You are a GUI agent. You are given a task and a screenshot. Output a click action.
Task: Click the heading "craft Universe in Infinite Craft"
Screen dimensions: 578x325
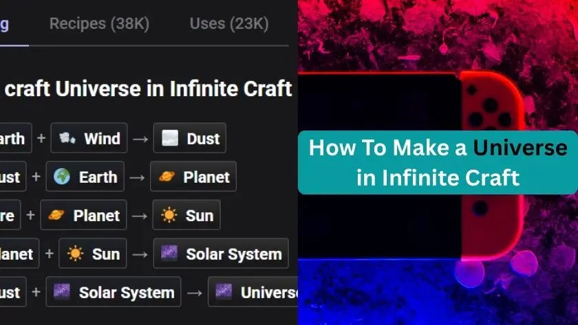(148, 89)
